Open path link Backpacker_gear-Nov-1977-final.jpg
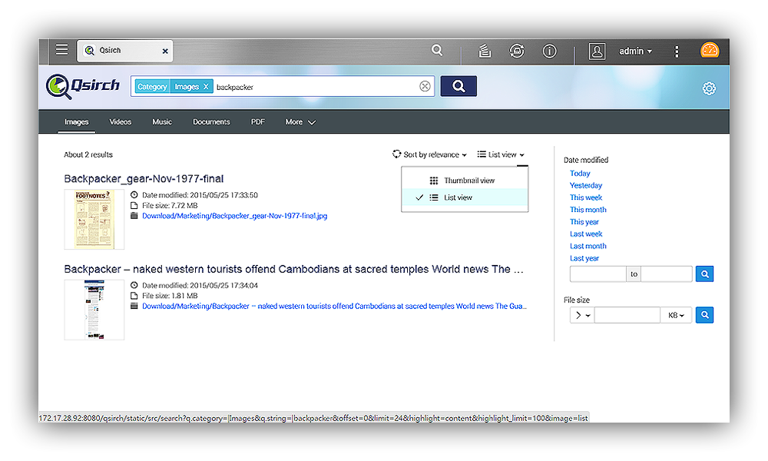The height and width of the screenshot is (461, 768). 234,216
